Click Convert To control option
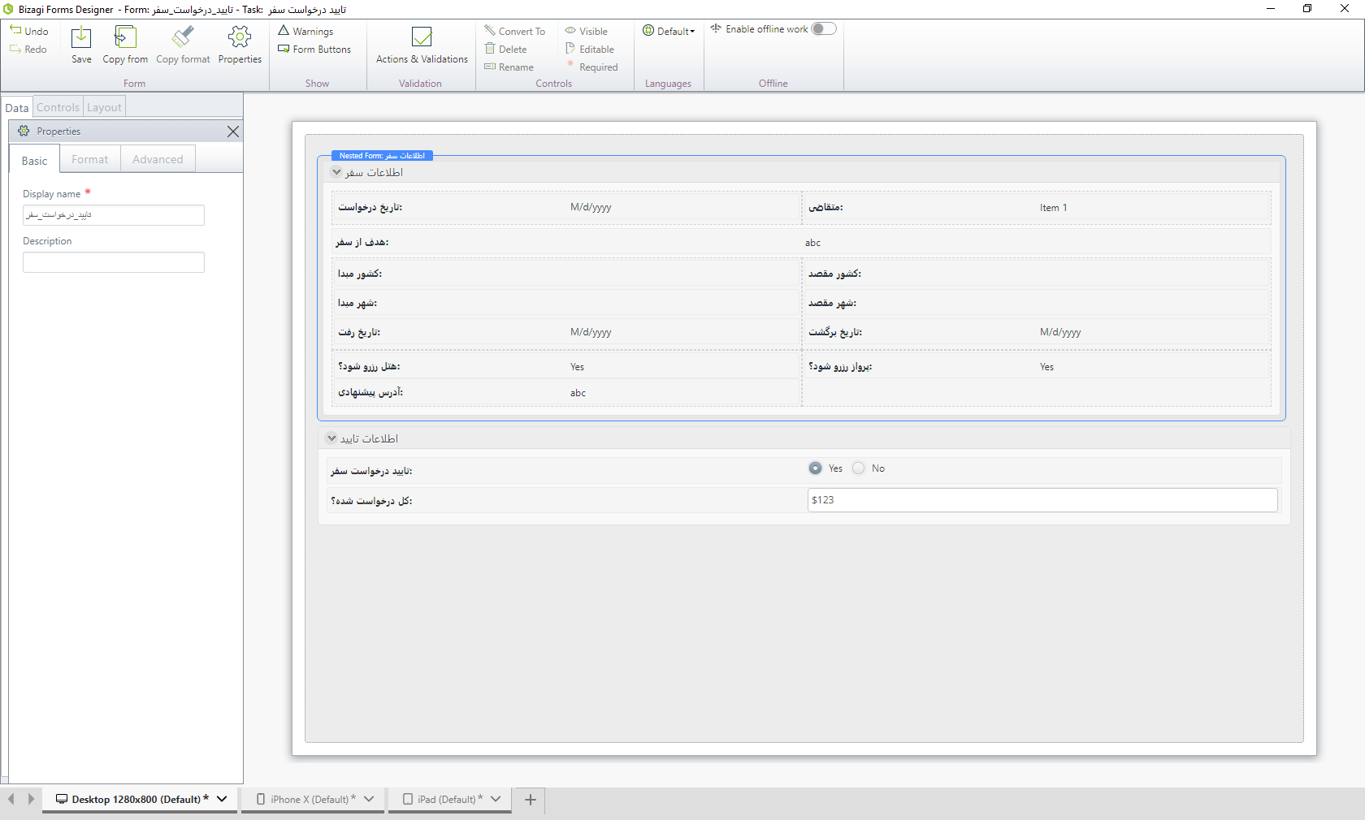Screen dimensions: 1365x820 click(515, 31)
